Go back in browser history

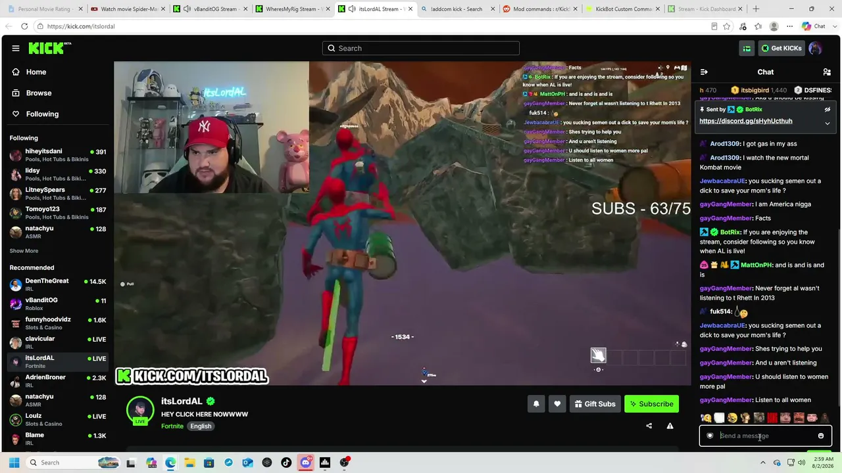(x=9, y=26)
